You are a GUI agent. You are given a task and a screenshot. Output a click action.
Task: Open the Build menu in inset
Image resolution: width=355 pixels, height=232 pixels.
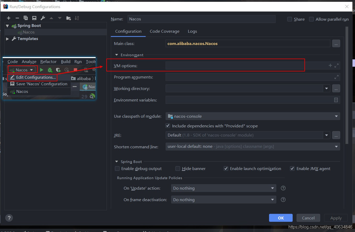tap(65, 61)
